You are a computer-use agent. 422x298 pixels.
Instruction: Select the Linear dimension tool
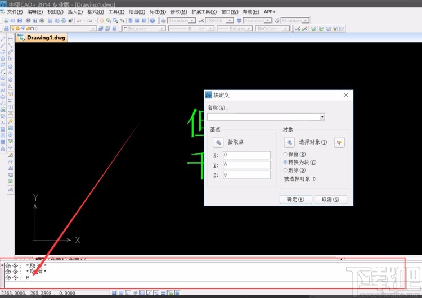(x=10, y=39)
